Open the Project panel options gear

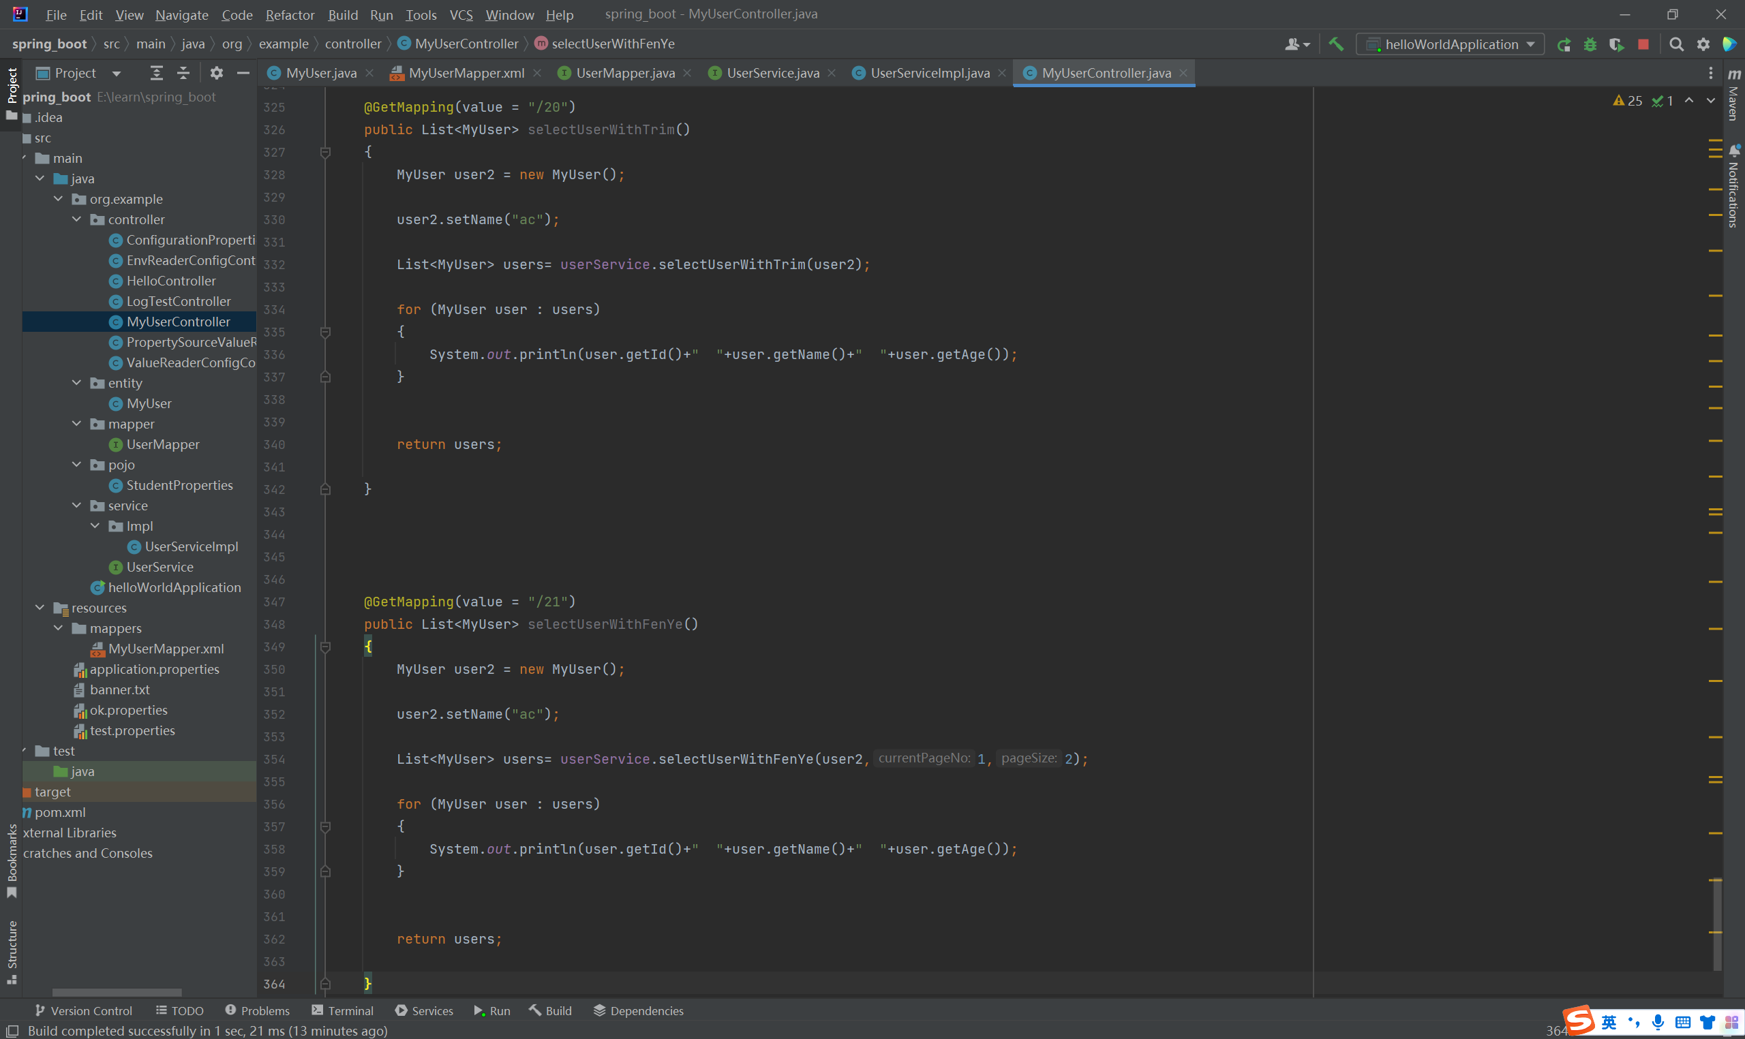(x=216, y=73)
